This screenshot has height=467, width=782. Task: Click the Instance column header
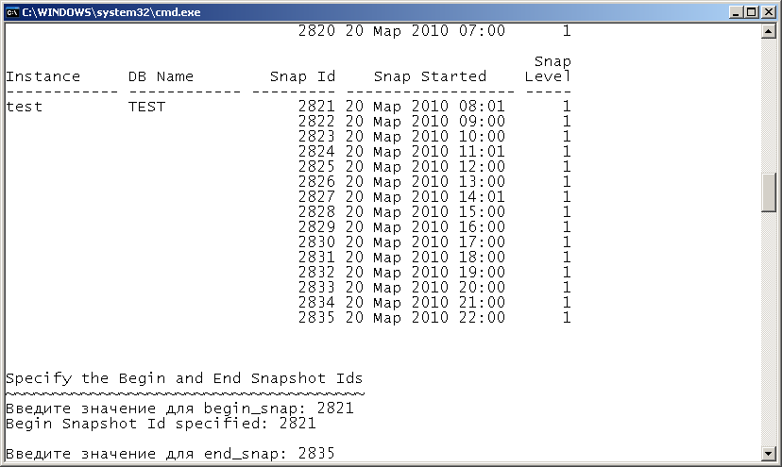coord(42,76)
